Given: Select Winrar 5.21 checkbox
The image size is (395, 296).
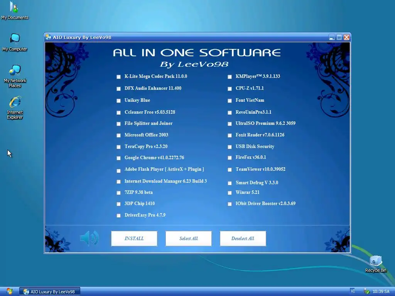Looking at the screenshot, I should pos(230,193).
